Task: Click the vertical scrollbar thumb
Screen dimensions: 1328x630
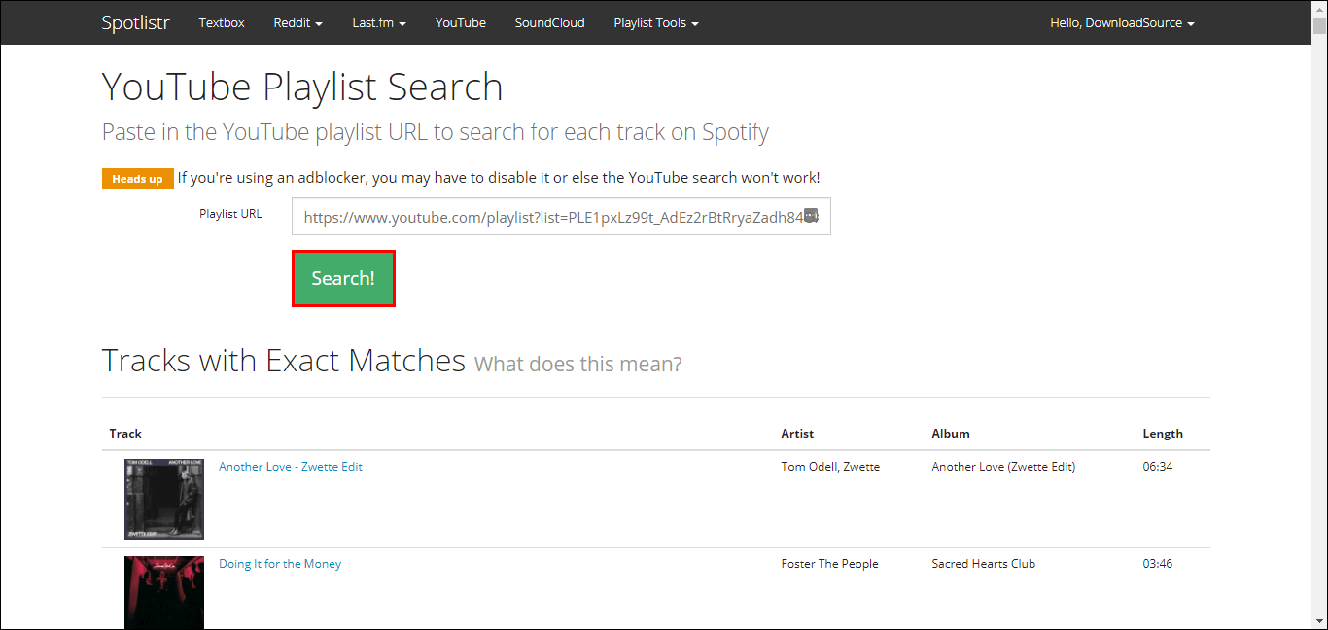Action: (x=1319, y=27)
